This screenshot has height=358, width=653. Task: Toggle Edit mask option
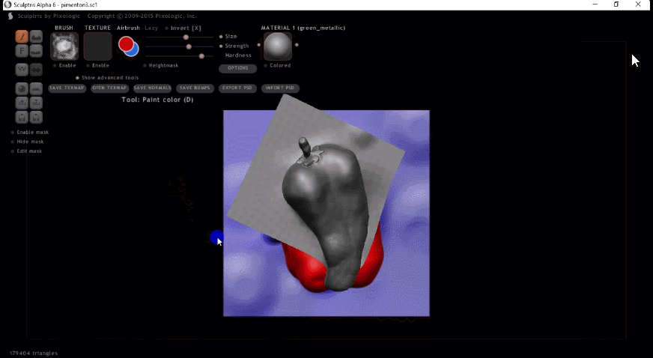tap(26, 151)
